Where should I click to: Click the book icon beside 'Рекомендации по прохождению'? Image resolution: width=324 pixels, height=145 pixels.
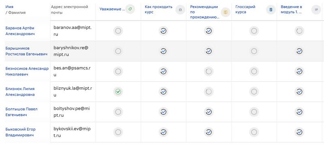coord(226,12)
